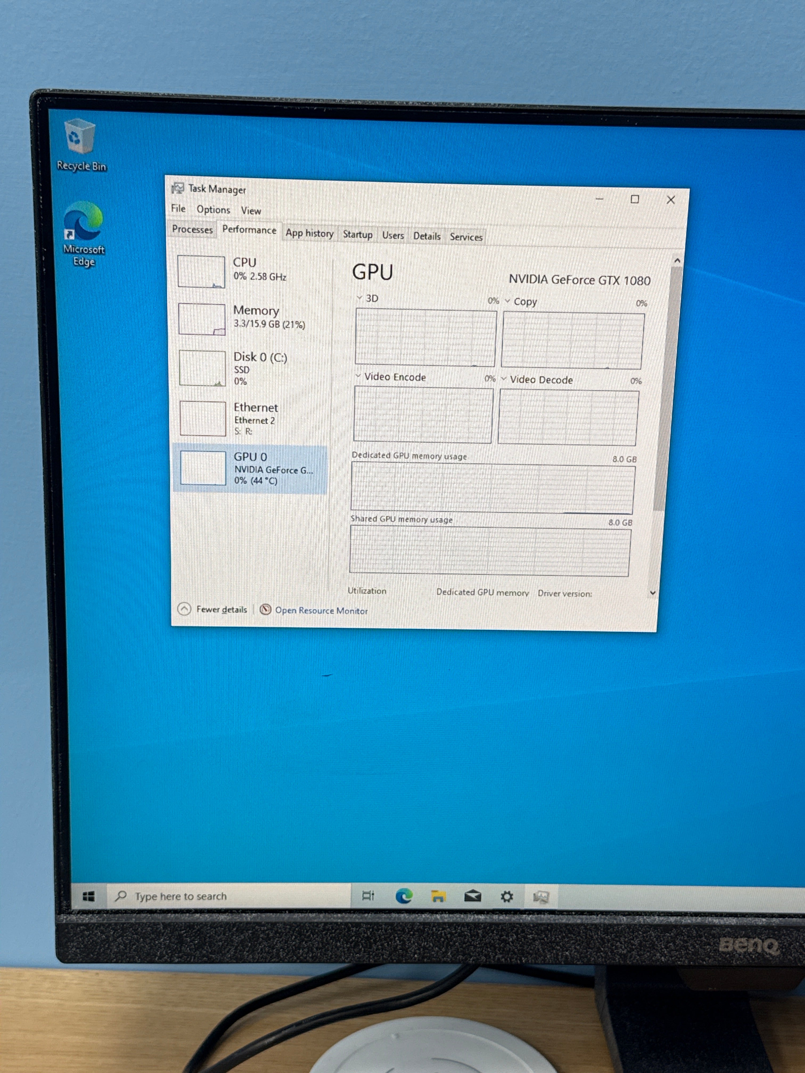Click the NVIDIA GeForce GTX 1080 heading
805x1073 pixels.
pyautogui.click(x=579, y=280)
